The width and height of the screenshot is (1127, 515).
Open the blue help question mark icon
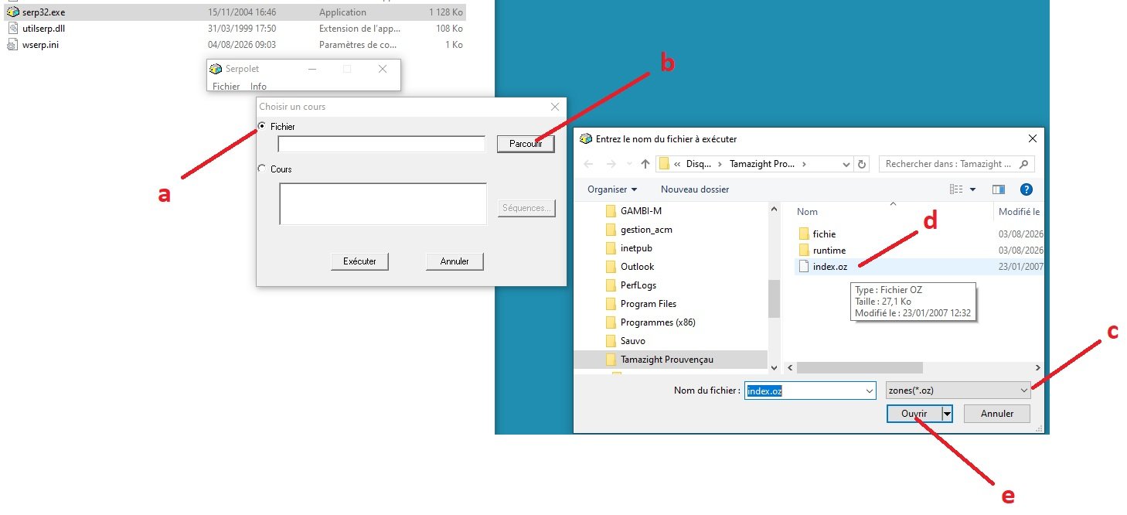tap(1027, 189)
